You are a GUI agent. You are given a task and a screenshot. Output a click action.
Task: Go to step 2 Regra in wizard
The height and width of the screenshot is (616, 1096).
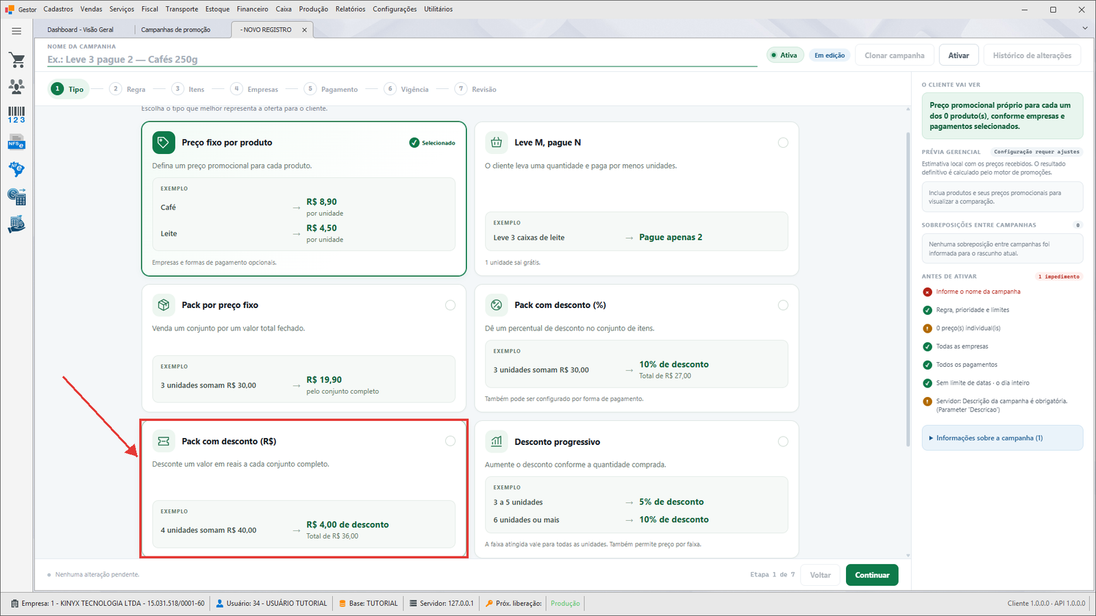[128, 89]
